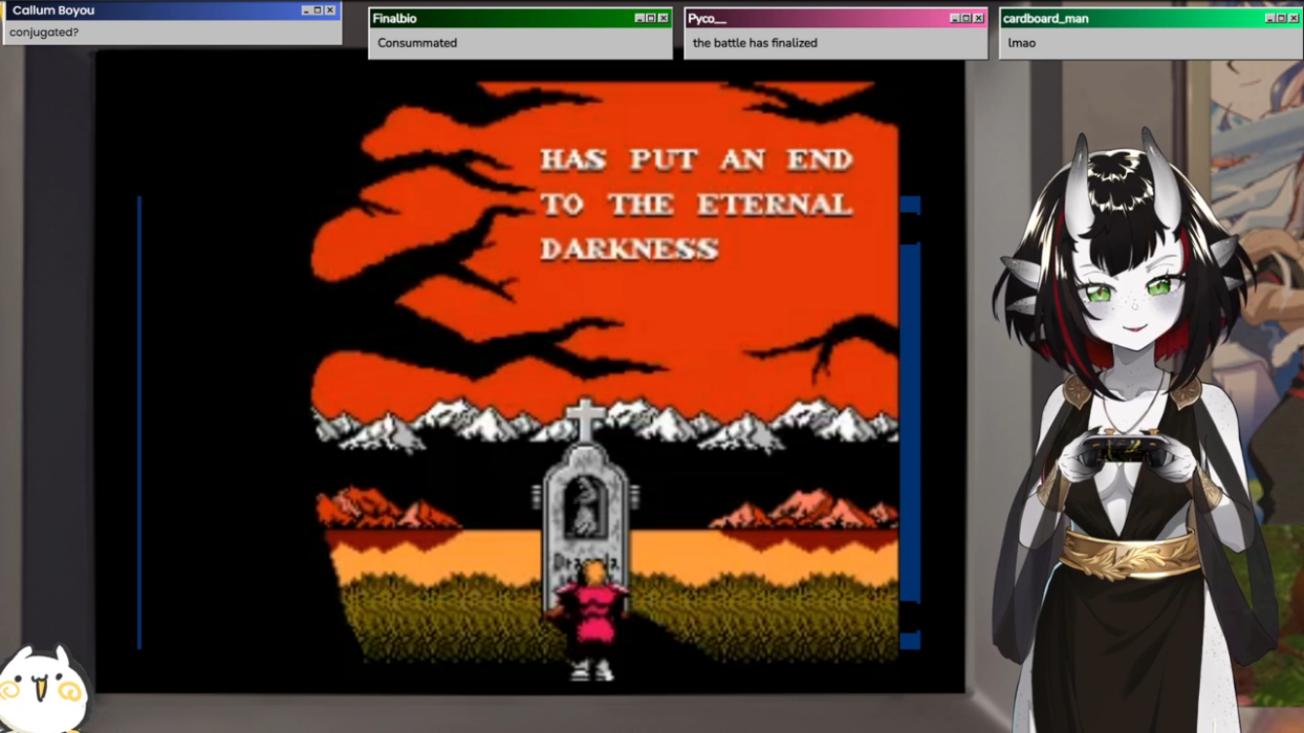Viewport: 1304px width, 733px height.
Task: Maximize the Pyco__ chat window
Action: click(x=966, y=18)
